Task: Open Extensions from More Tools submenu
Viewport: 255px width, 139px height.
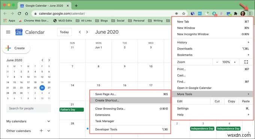Action: tap(130, 115)
